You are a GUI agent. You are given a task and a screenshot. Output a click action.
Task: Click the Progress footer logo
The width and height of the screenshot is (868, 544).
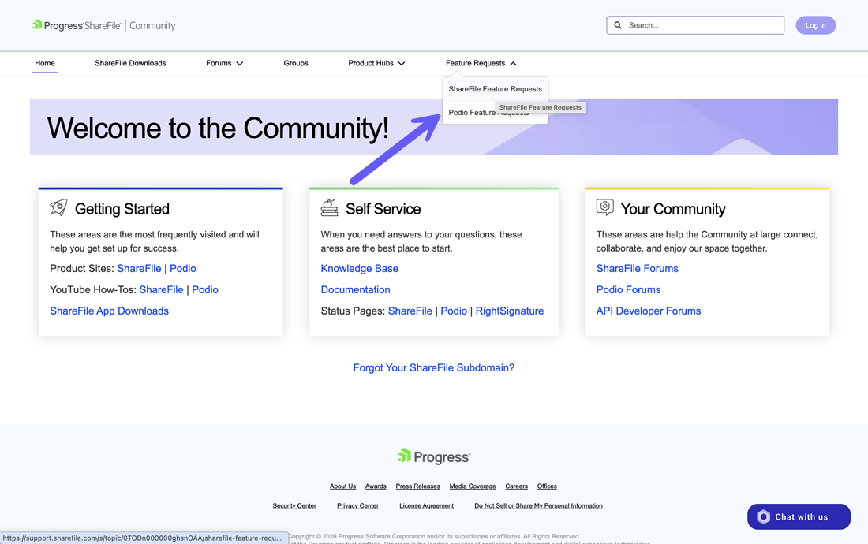coord(434,456)
